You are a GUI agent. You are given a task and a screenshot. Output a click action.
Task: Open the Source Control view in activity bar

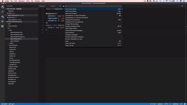point(2,17)
